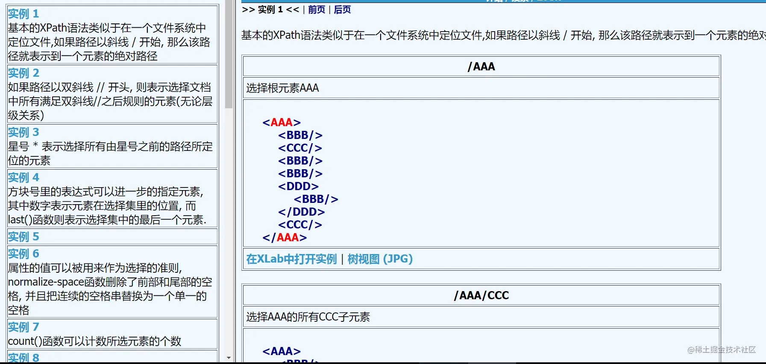Open the 实例 3 link in sidebar

pos(23,132)
